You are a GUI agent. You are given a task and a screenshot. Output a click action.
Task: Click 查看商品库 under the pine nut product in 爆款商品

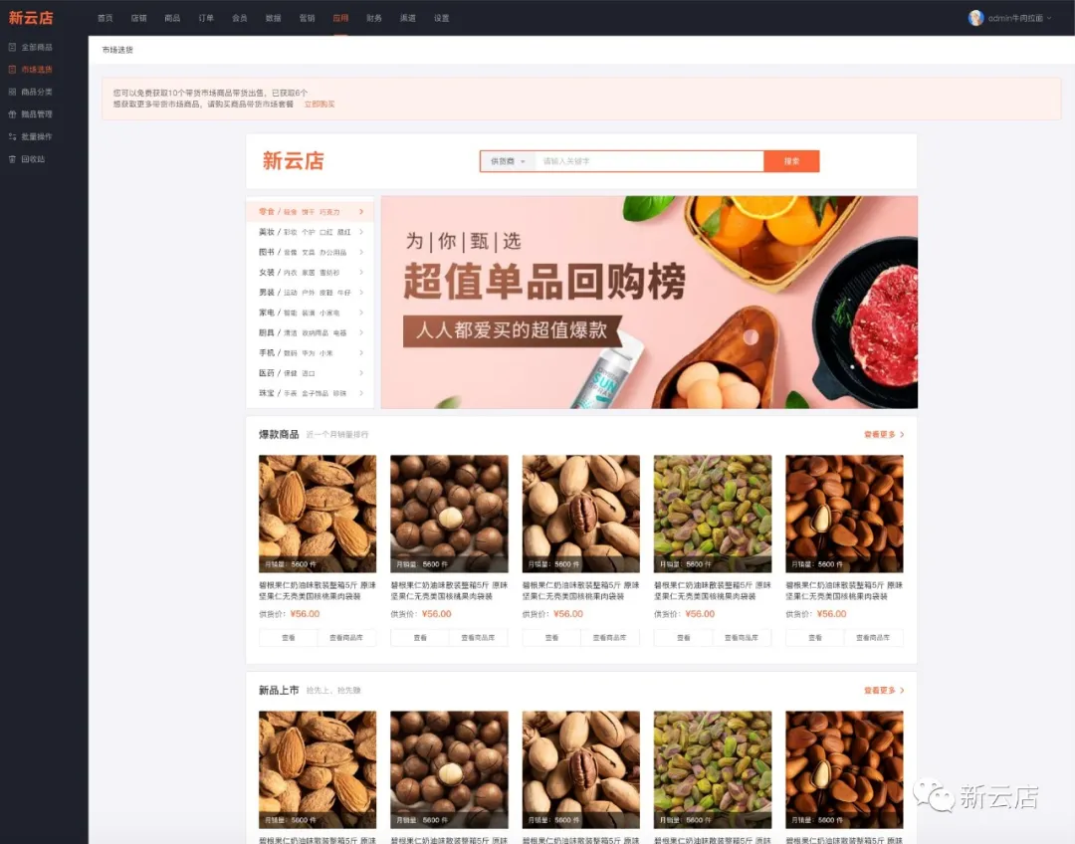[x=873, y=638]
